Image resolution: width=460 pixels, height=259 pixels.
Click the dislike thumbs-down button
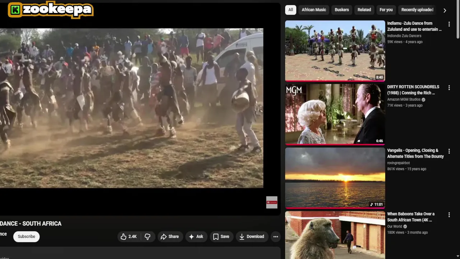(x=147, y=236)
